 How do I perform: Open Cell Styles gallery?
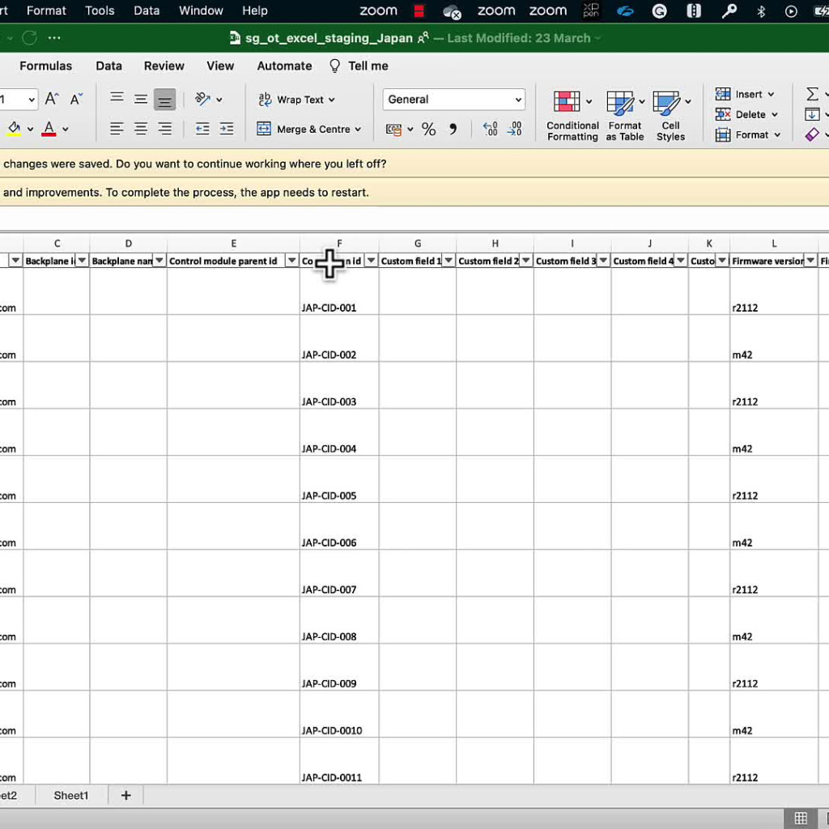670,116
